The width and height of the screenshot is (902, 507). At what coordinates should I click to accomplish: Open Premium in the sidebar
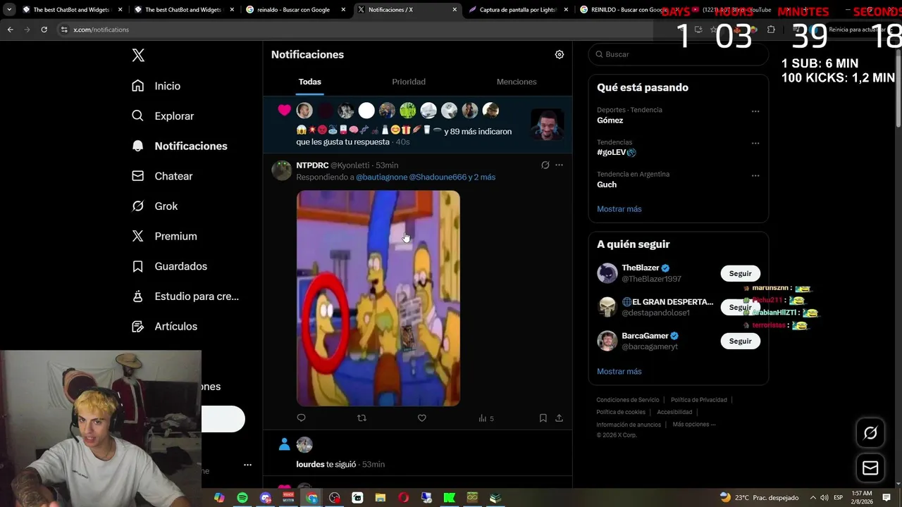[164, 237]
